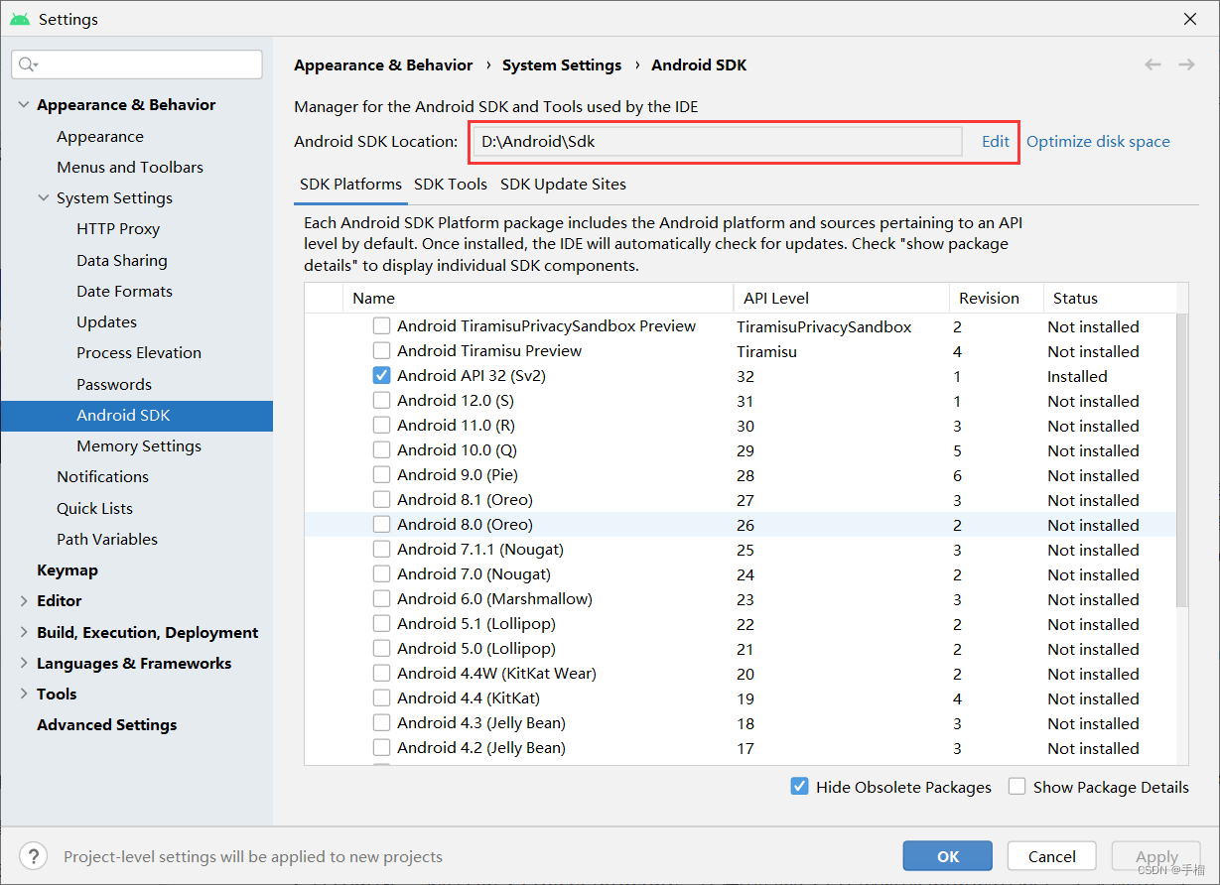
Task: Collapse System Settings tree node
Action: coord(44,198)
